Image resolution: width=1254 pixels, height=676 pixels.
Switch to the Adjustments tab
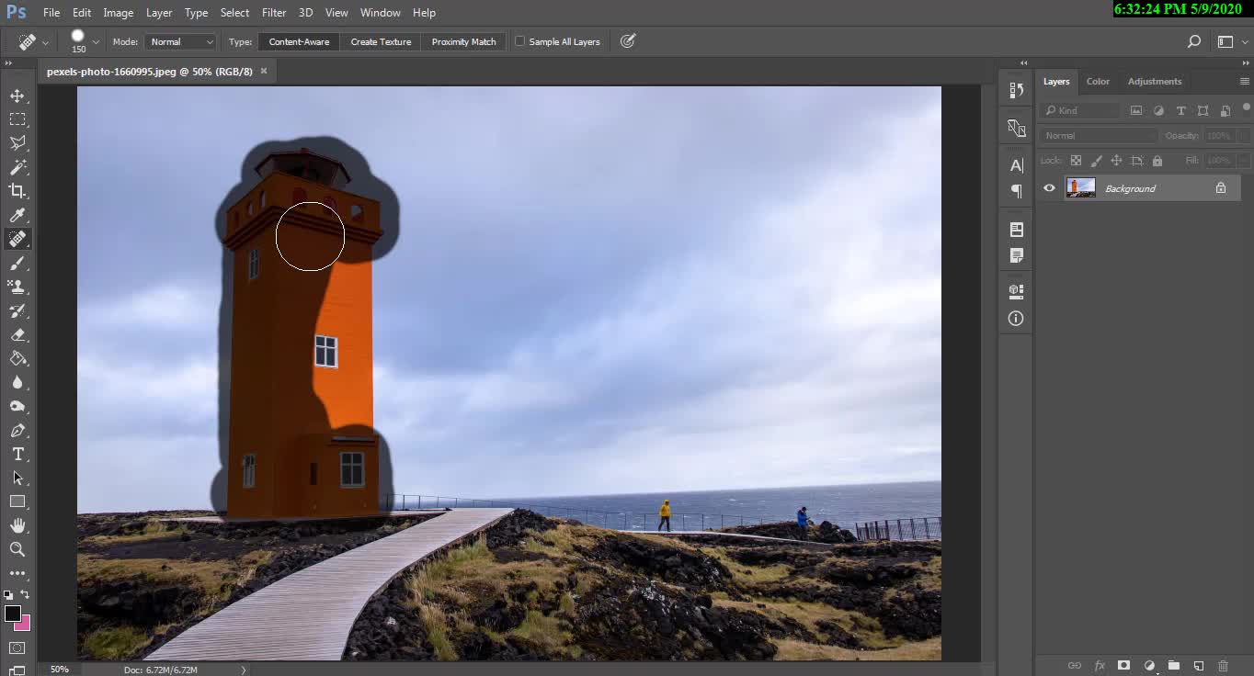click(x=1154, y=81)
